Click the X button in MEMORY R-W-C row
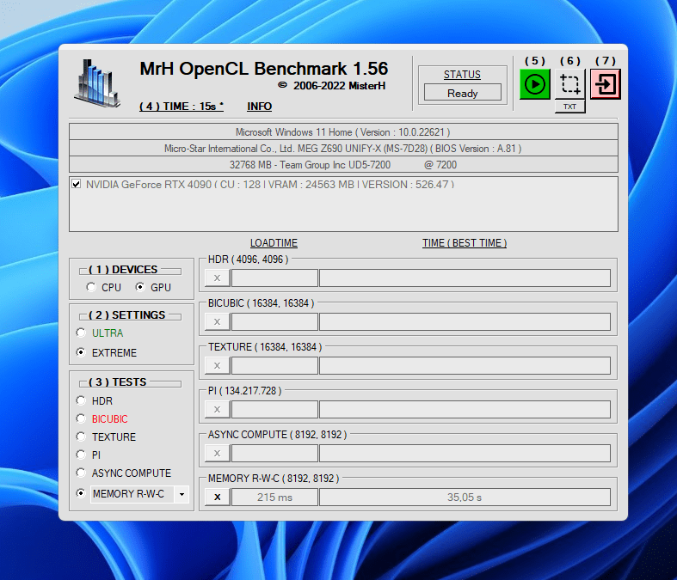677x580 pixels. pos(217,498)
